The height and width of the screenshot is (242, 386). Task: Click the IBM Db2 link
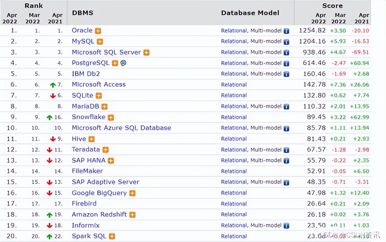click(86, 74)
